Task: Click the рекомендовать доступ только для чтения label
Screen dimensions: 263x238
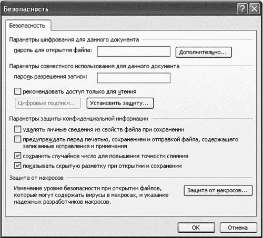Action: pyautogui.click(x=79, y=91)
